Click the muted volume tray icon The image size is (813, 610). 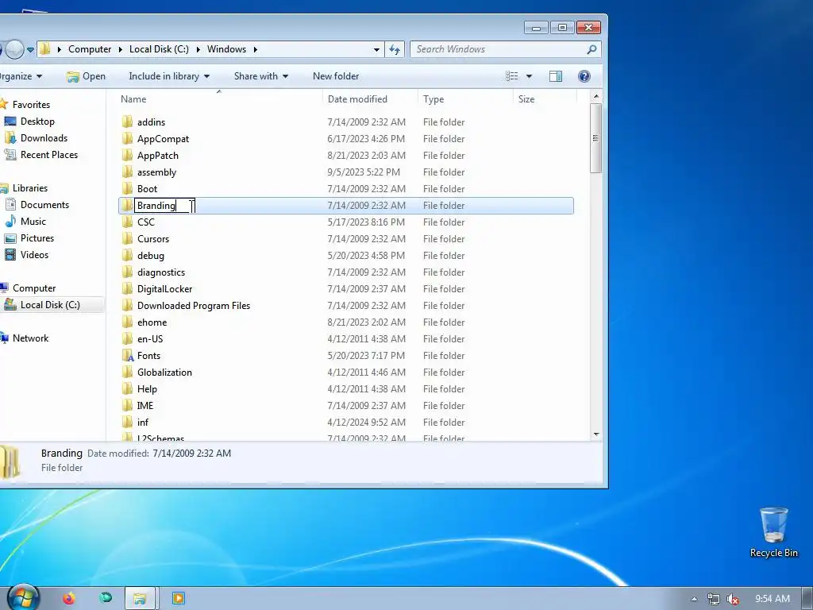pos(733,599)
